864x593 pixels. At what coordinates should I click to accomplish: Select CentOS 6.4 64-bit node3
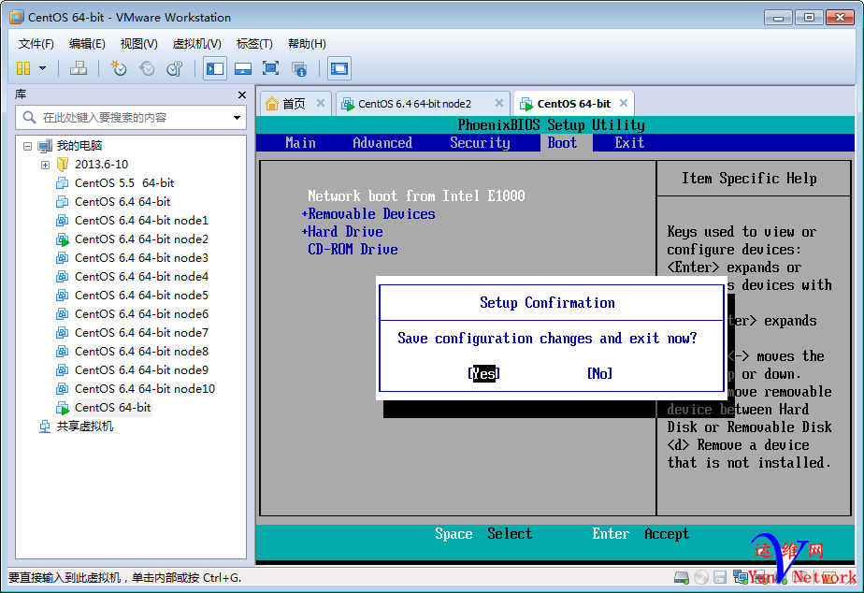141,258
